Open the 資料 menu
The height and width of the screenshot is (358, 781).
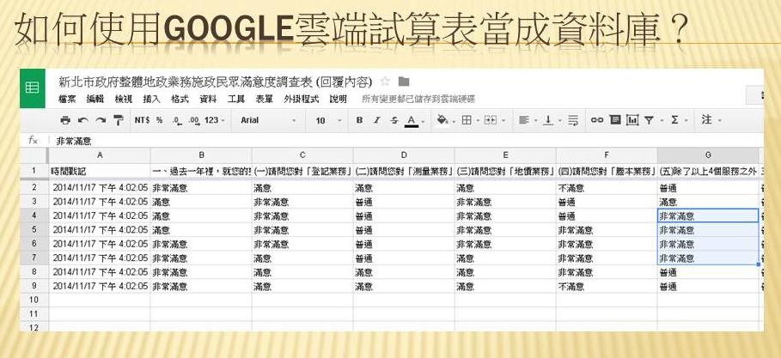[208, 99]
